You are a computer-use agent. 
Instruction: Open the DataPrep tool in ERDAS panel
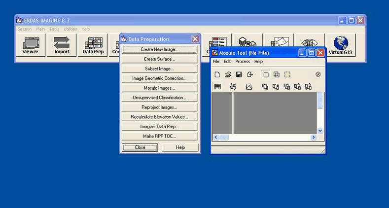[93, 45]
